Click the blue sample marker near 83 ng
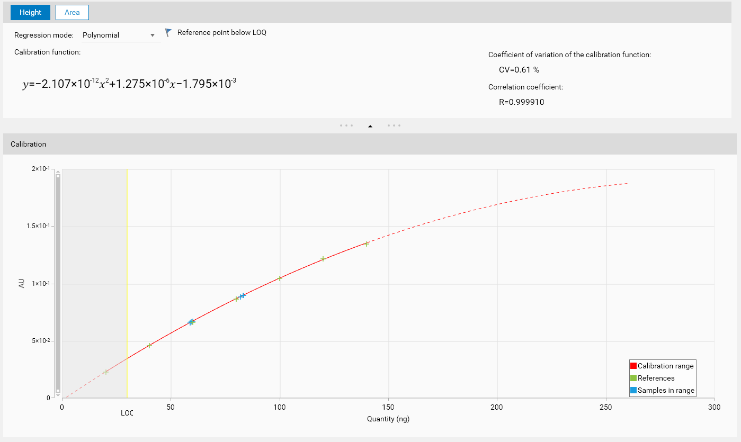Image resolution: width=741 pixels, height=442 pixels. click(243, 295)
